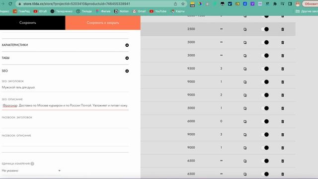Duplicate the 5000 variant with unlimited stock
The image size is (318, 179).
click(245, 42)
